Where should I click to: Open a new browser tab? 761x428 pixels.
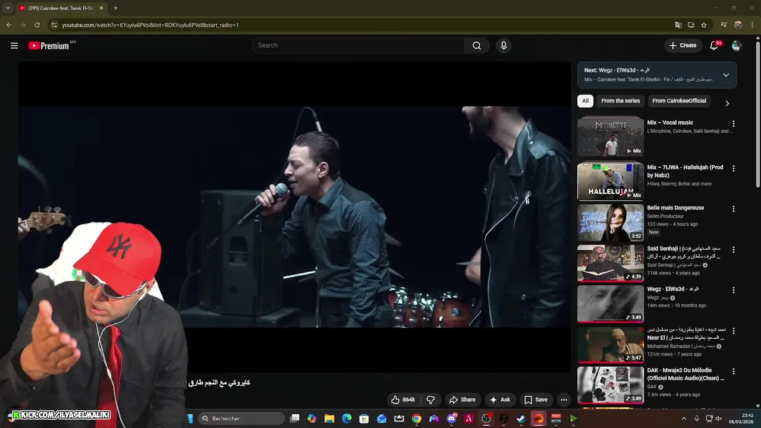point(115,8)
